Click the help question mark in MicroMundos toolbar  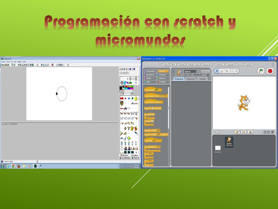click(x=68, y=65)
